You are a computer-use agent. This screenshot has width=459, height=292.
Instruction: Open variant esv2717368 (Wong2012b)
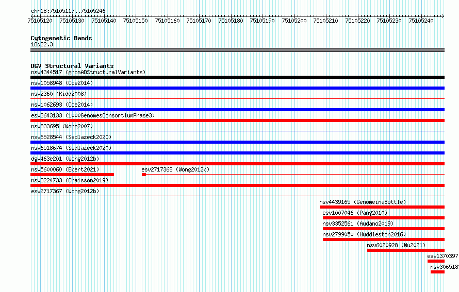pyautogui.click(x=176, y=169)
